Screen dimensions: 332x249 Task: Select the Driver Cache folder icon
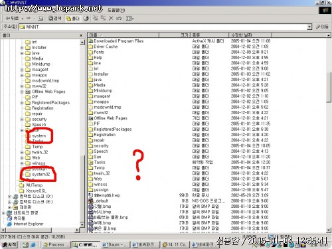90,46
